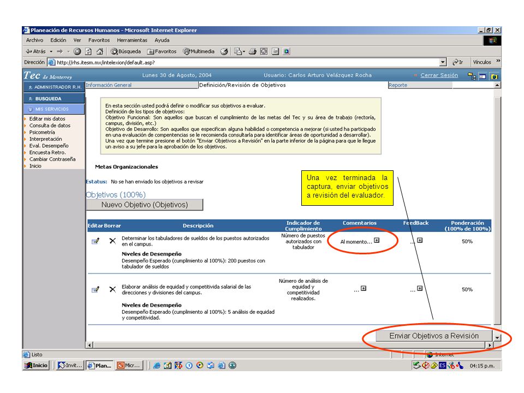Open the Ayuda menu
This screenshot has width=524, height=393.
[162, 40]
